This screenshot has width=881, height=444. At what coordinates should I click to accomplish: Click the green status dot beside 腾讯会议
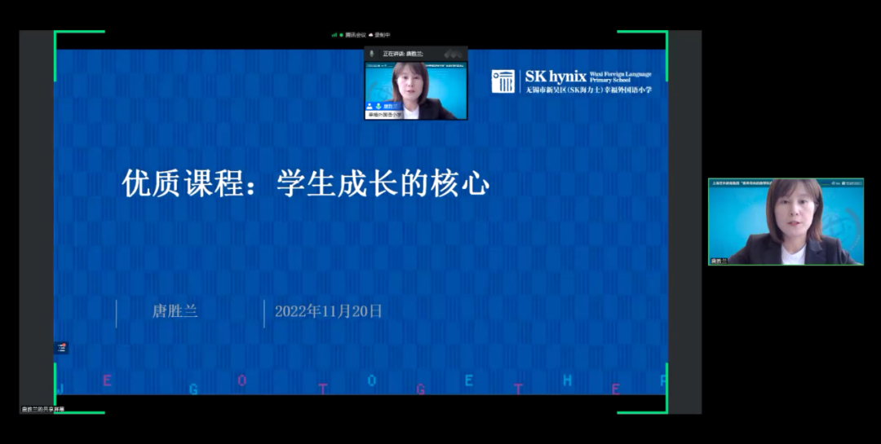341,35
